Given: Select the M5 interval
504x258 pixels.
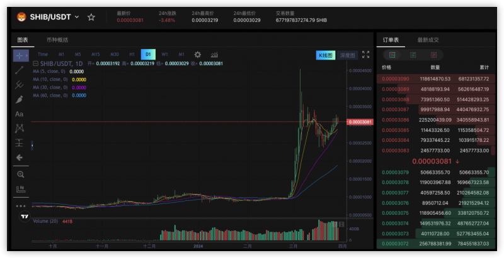Looking at the screenshot, I should [77, 55].
